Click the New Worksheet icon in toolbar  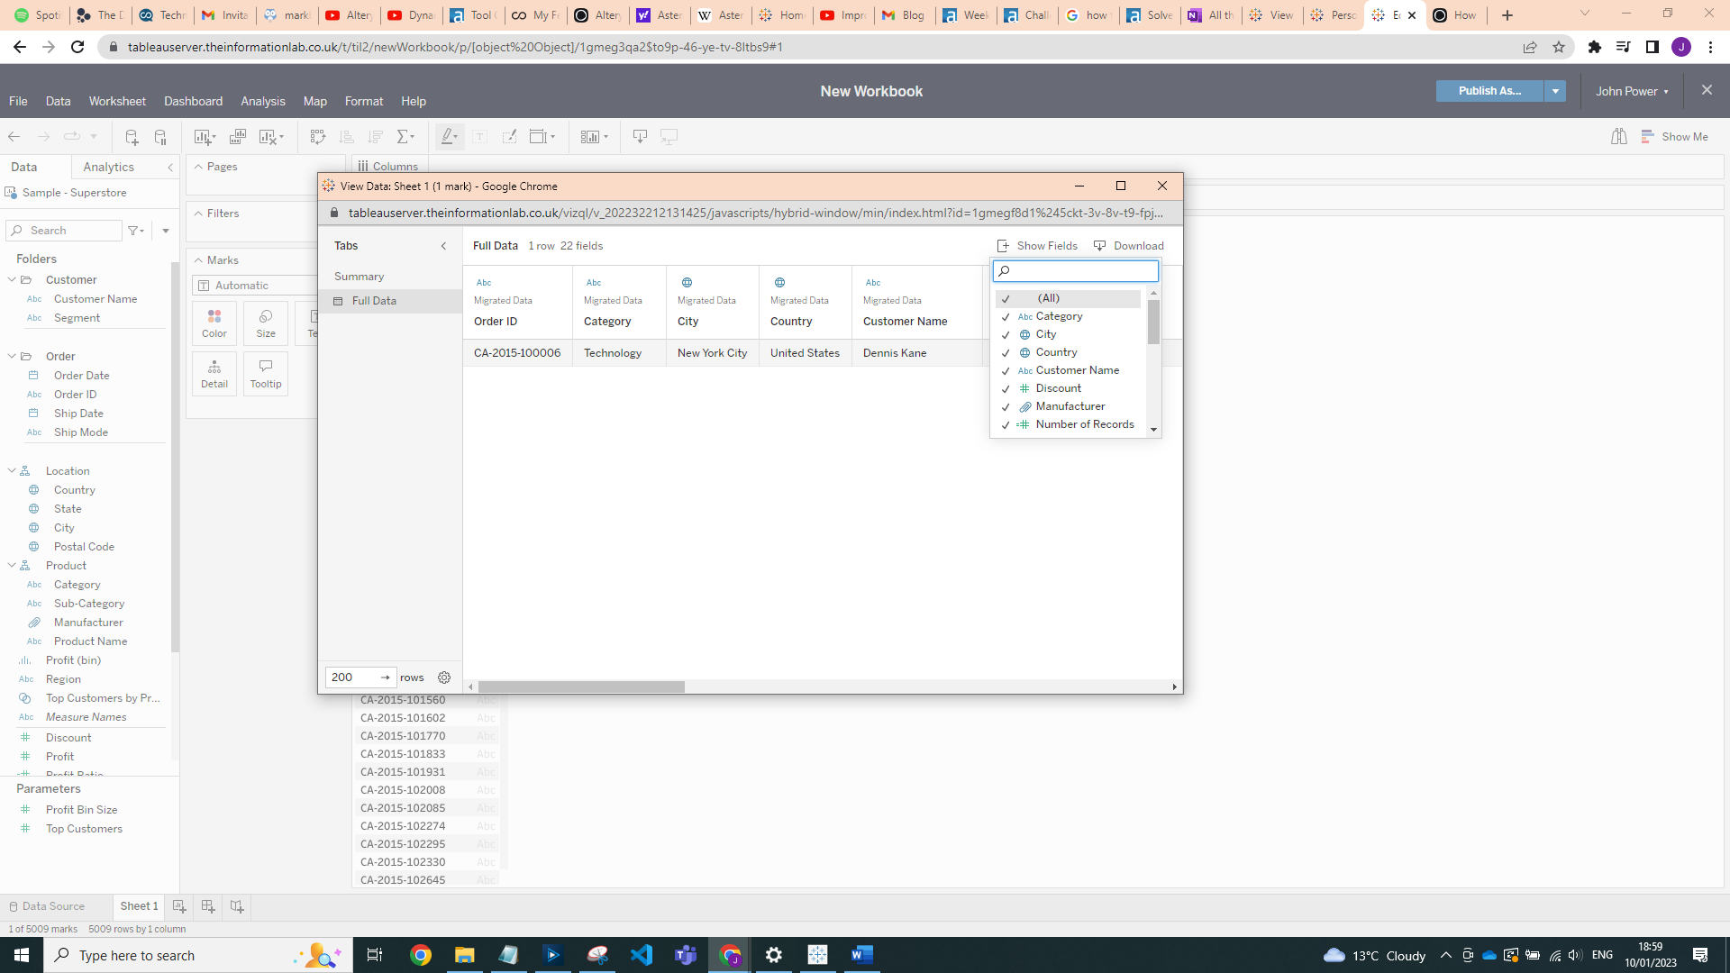[204, 137]
